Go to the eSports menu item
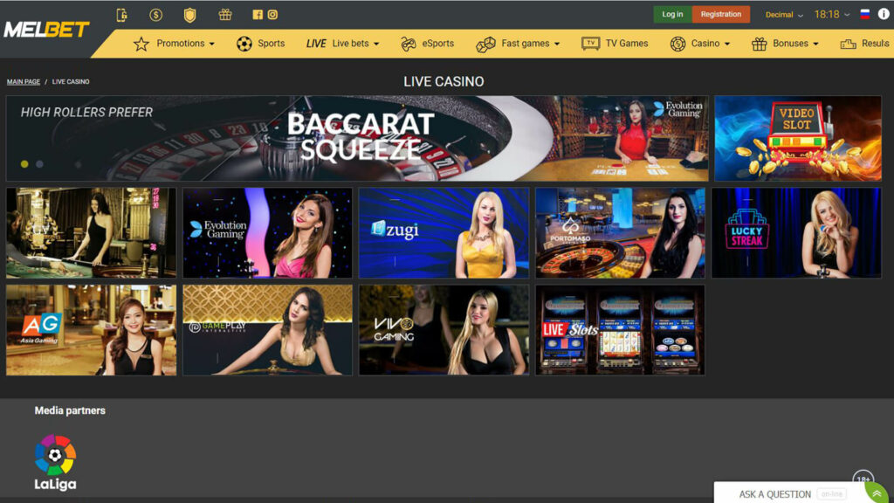 pos(438,44)
